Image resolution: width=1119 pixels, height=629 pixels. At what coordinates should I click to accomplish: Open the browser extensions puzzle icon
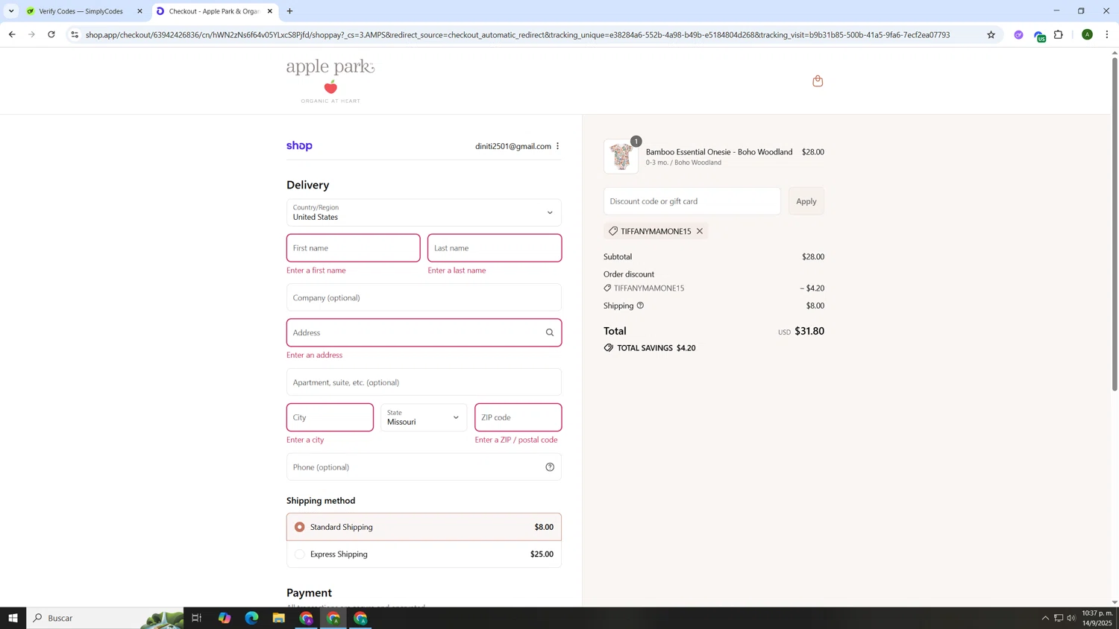(x=1059, y=34)
